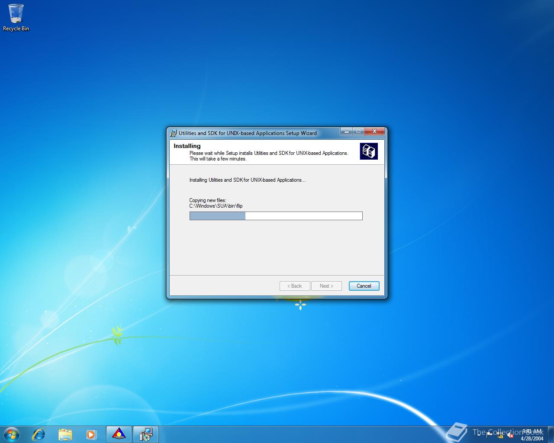Close the Setup Wizard window
Screen dimensions: 554x443
coord(374,131)
